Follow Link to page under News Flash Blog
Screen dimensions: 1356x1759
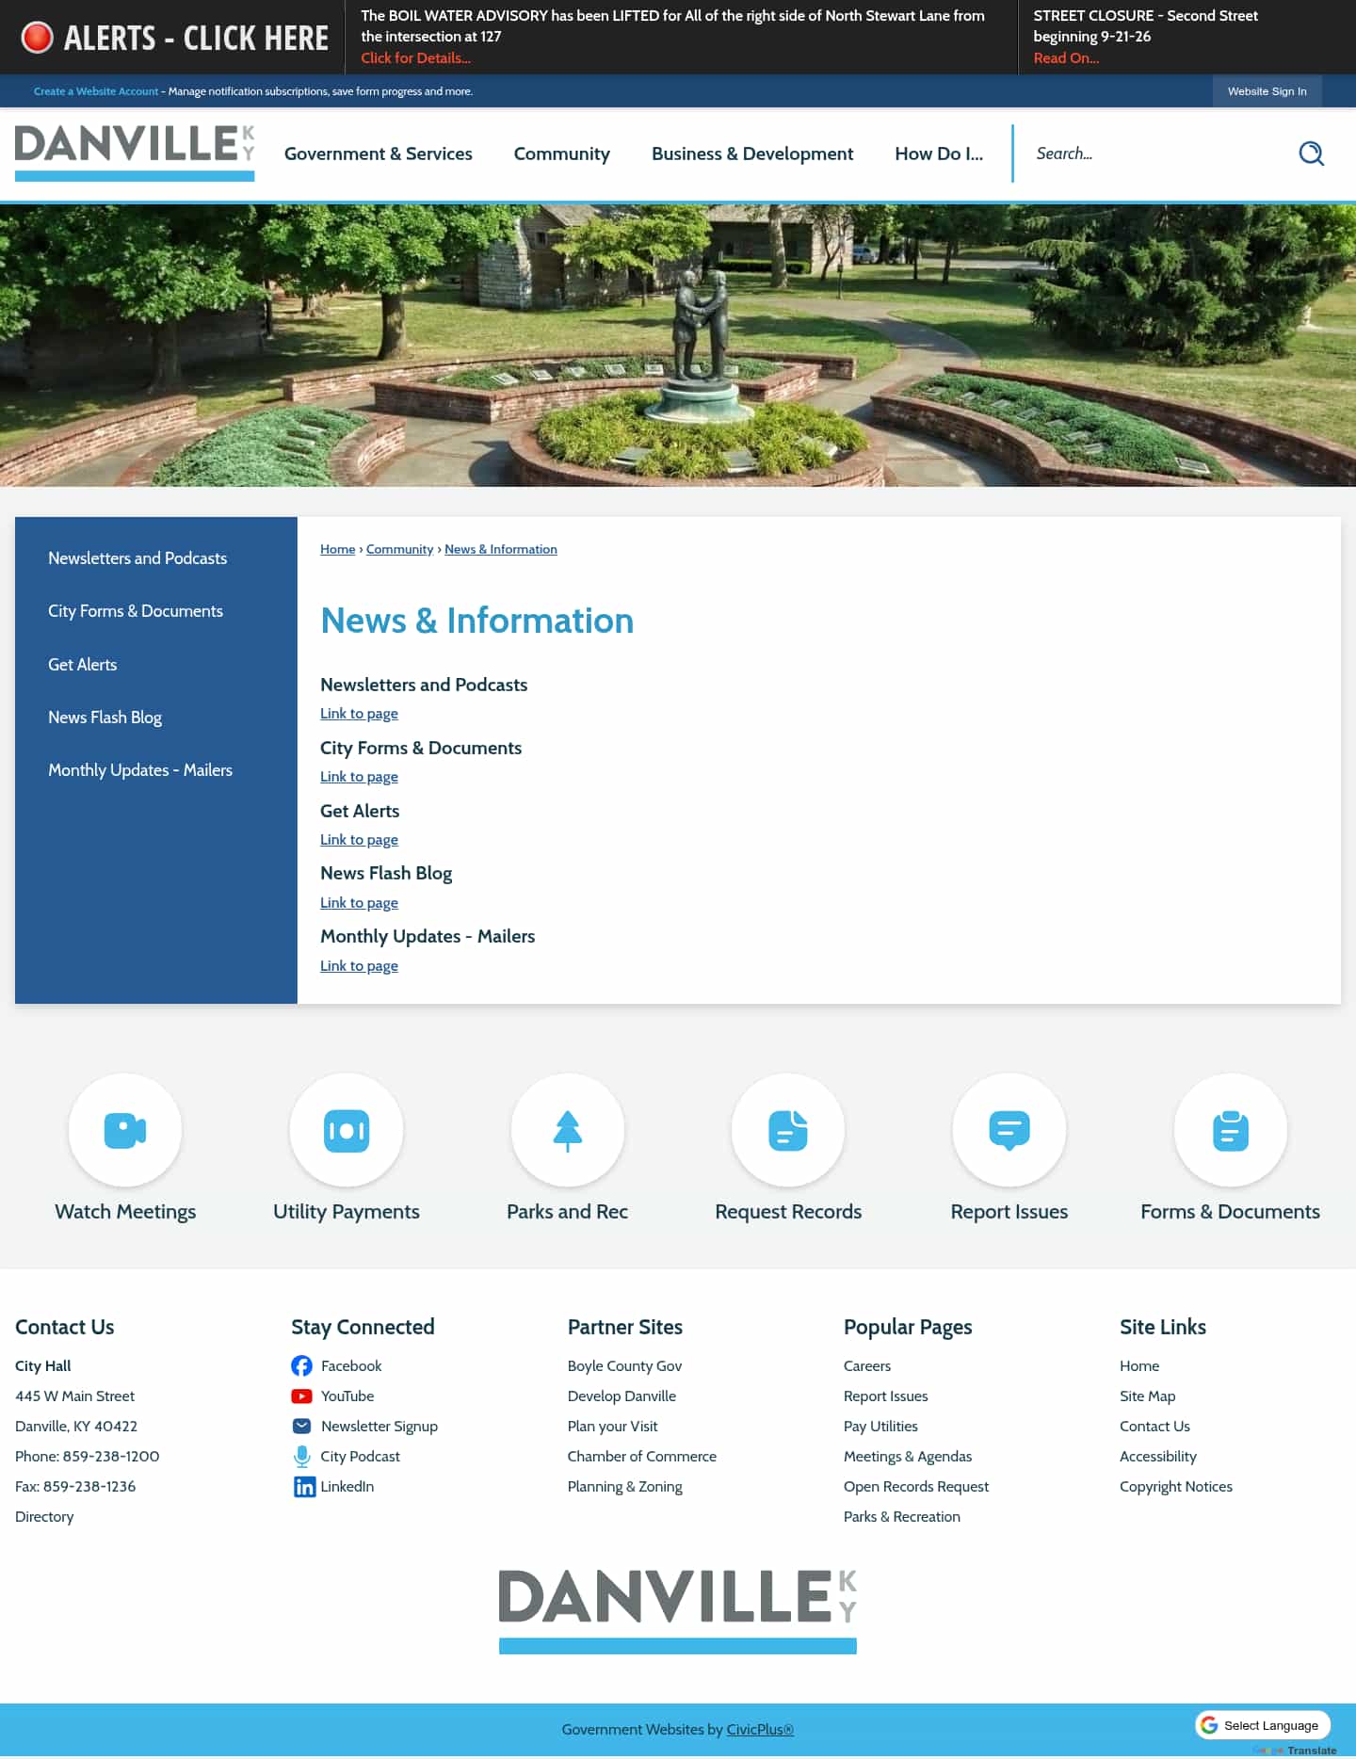click(x=359, y=903)
